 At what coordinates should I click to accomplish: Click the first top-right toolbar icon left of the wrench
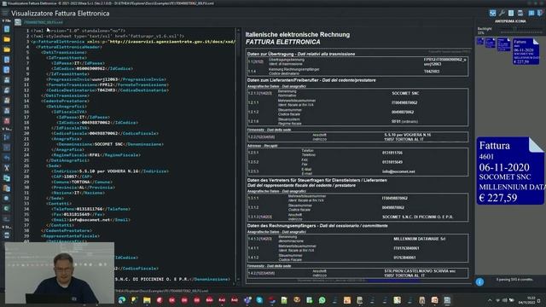(492, 14)
